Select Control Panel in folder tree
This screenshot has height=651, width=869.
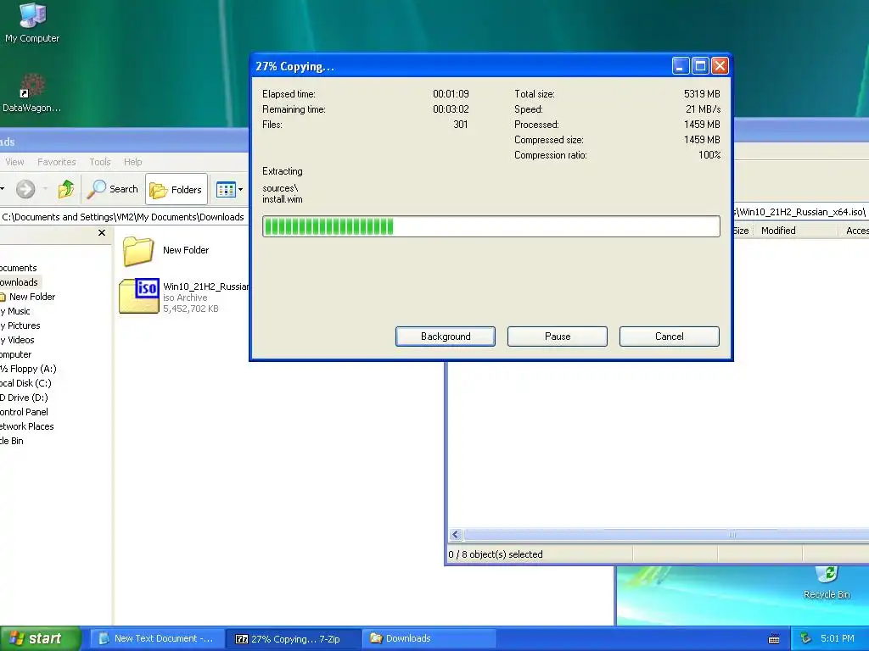click(x=24, y=412)
